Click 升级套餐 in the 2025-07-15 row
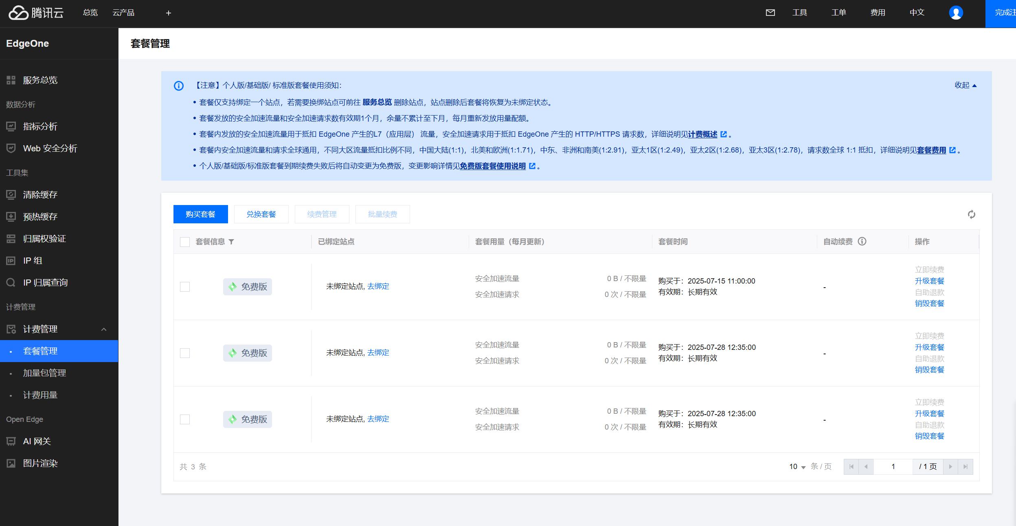1016x526 pixels. tap(929, 281)
